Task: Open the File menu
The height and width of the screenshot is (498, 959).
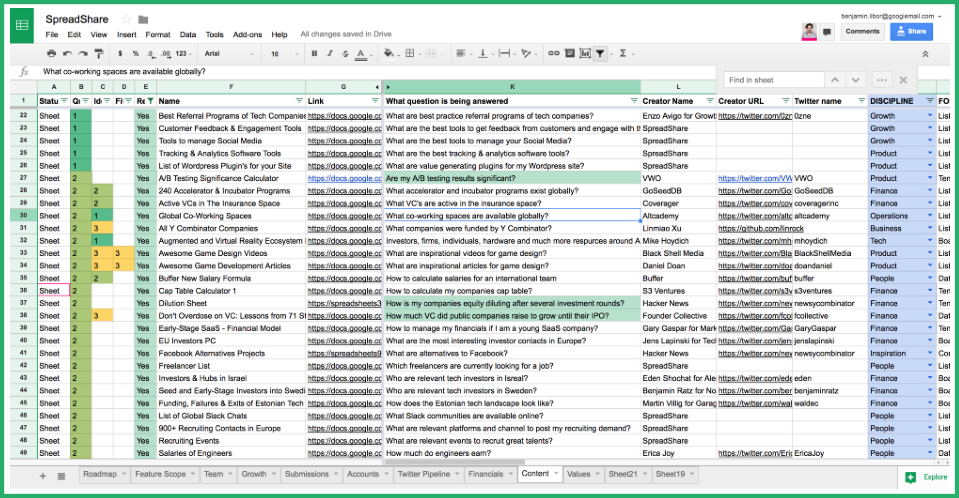Action: 51,35
